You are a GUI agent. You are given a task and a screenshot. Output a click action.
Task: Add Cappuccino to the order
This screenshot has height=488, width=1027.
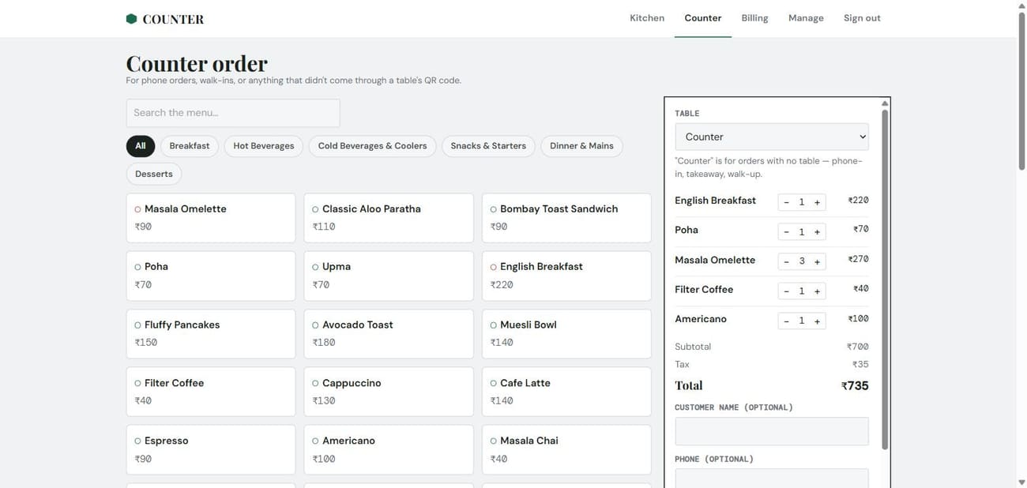pos(389,392)
